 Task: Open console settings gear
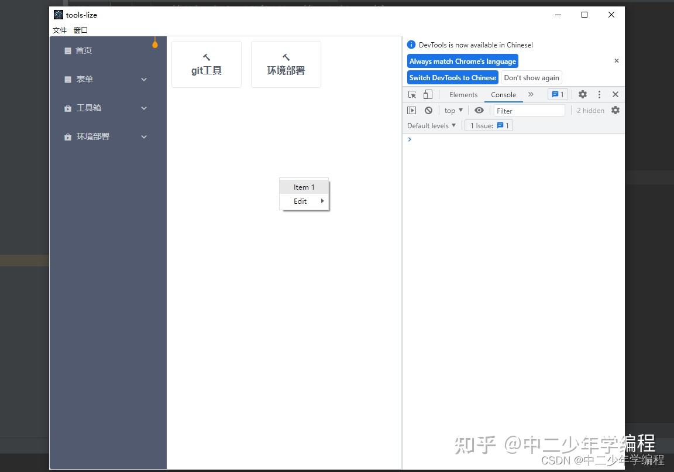tap(615, 110)
